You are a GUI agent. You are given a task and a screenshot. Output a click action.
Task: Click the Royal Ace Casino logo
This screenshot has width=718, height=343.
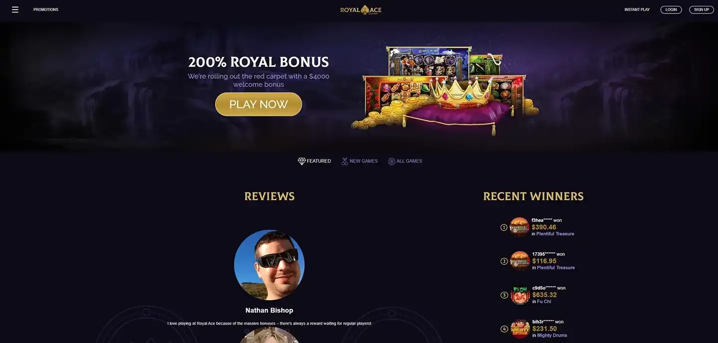click(360, 9)
